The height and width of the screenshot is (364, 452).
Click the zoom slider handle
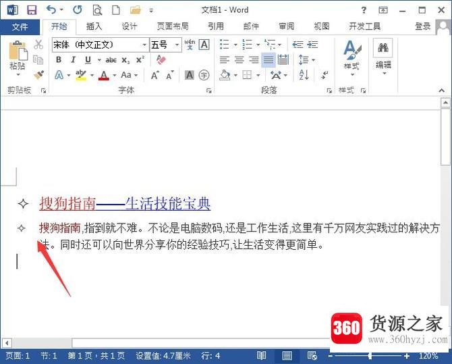point(370,356)
